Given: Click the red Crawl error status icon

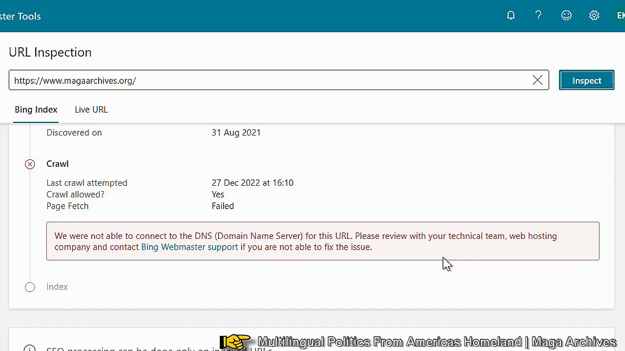Looking at the screenshot, I should tap(30, 164).
